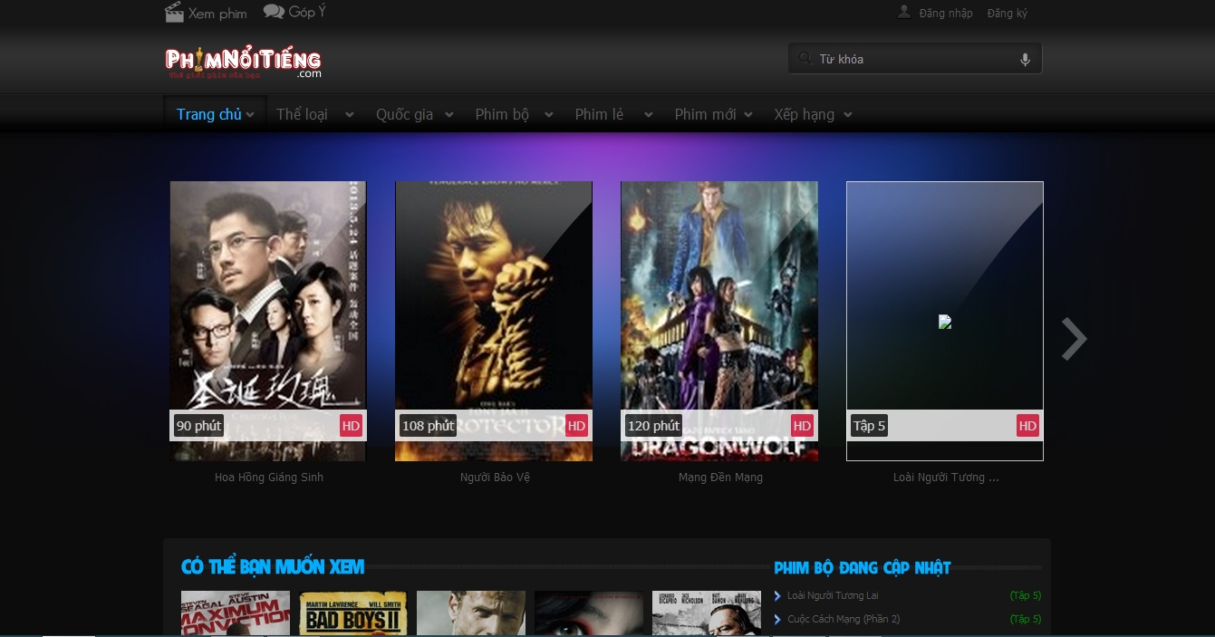Open the Quốc gia menu item
The image size is (1215, 637).
pos(404,114)
